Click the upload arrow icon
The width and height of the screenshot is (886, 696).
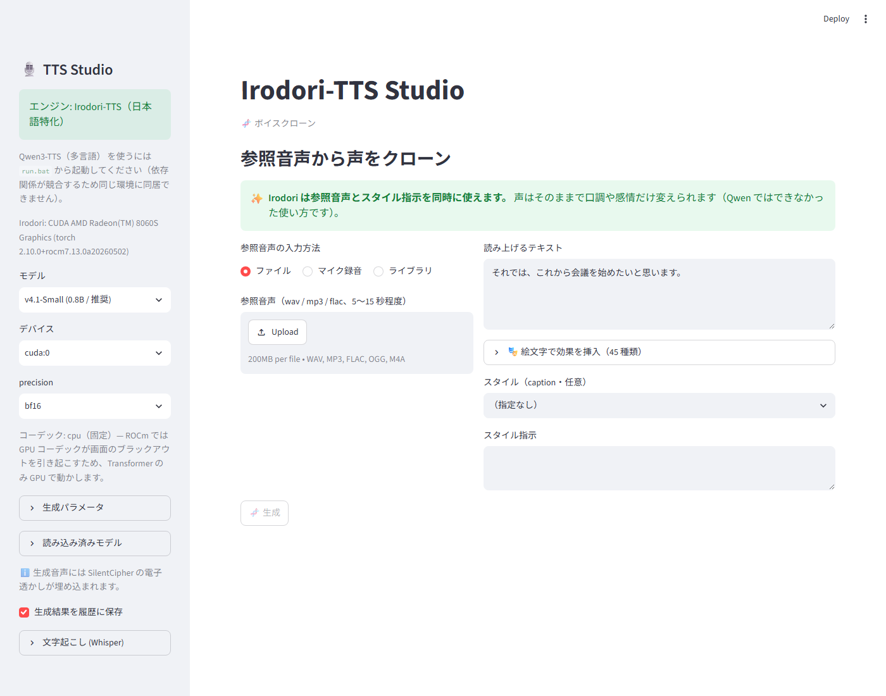261,332
